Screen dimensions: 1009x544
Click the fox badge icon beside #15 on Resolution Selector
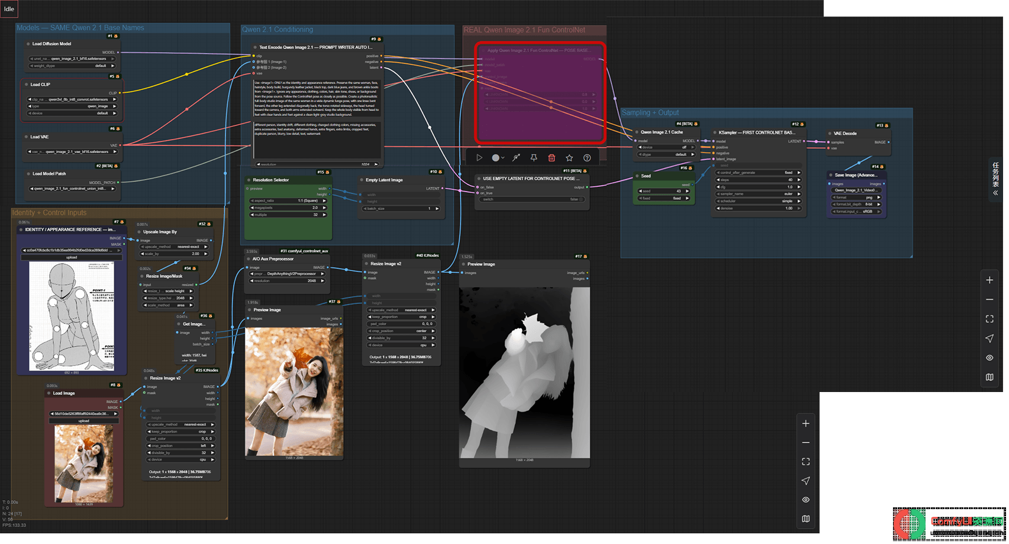pyautogui.click(x=327, y=172)
